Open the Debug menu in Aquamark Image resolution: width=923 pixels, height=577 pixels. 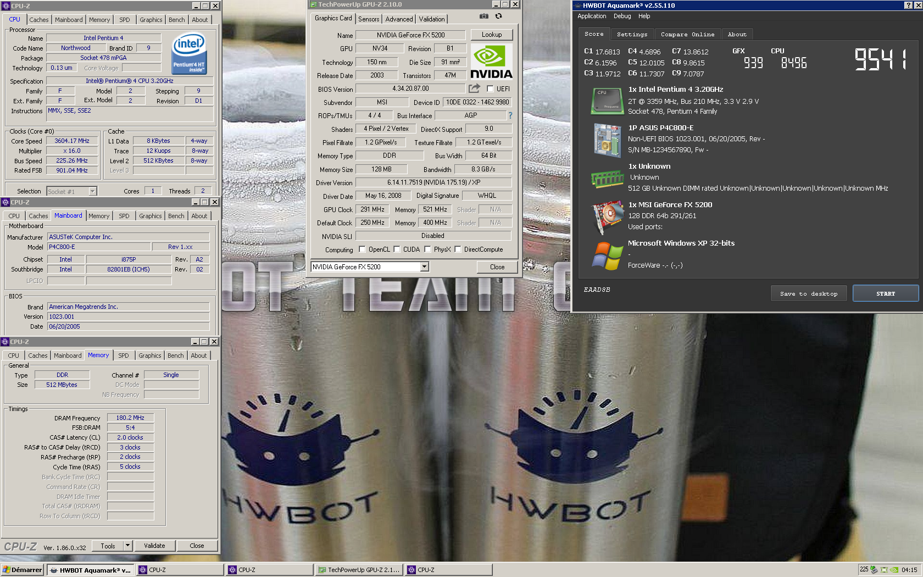622,16
